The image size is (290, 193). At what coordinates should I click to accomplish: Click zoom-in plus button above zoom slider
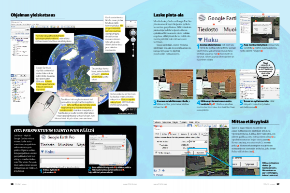pos(133,44)
